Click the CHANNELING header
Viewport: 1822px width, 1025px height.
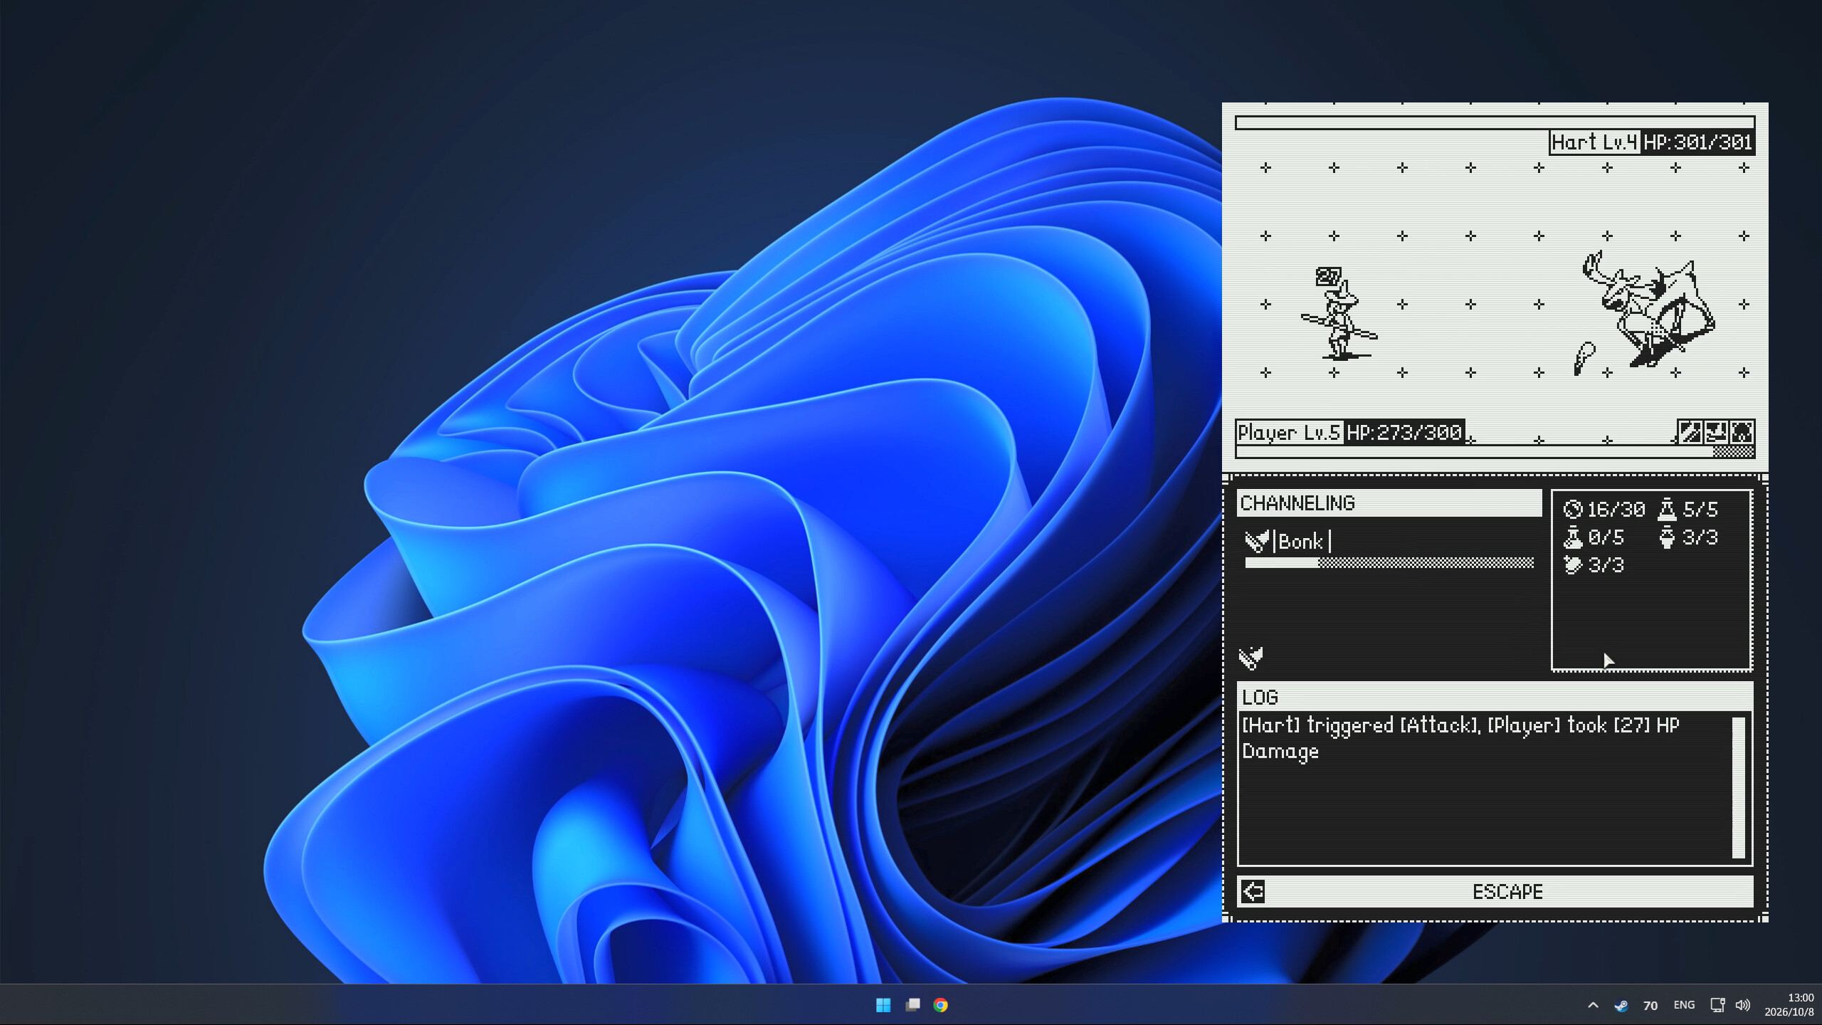[1389, 503]
